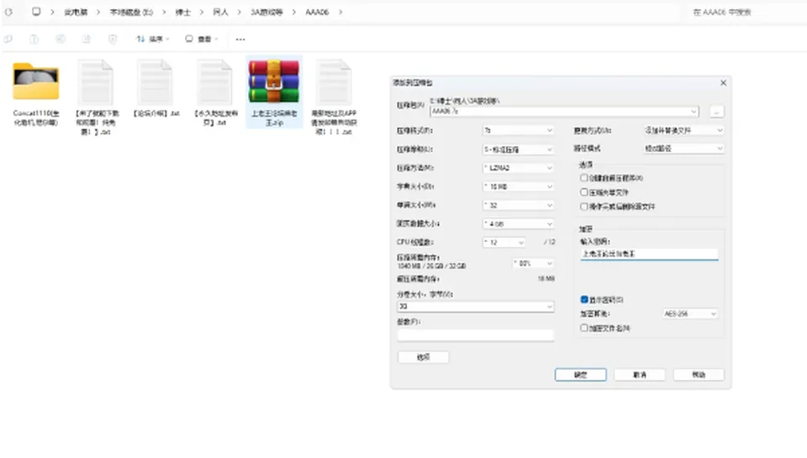Screen dimensions: 807x458
Task: Click the 取消 cancel button
Action: 640,375
